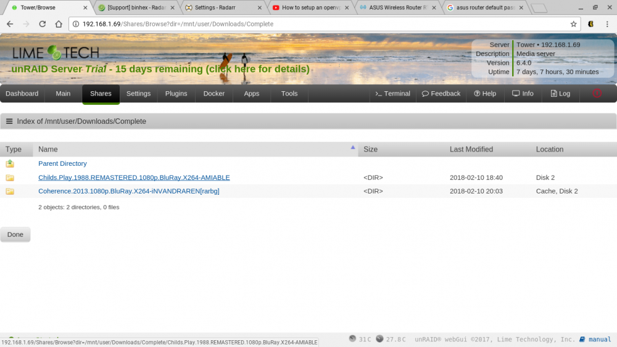Open the Main menu tab
The width and height of the screenshot is (617, 347).
point(63,94)
